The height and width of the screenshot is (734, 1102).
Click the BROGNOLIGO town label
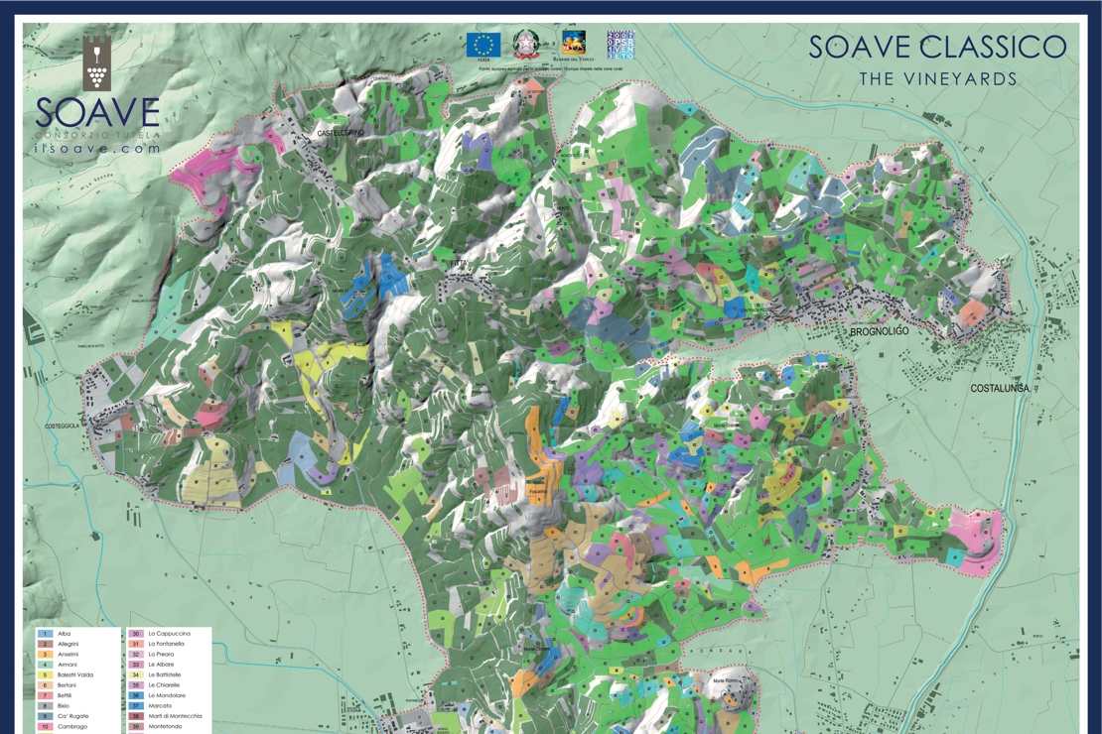pos(879,331)
